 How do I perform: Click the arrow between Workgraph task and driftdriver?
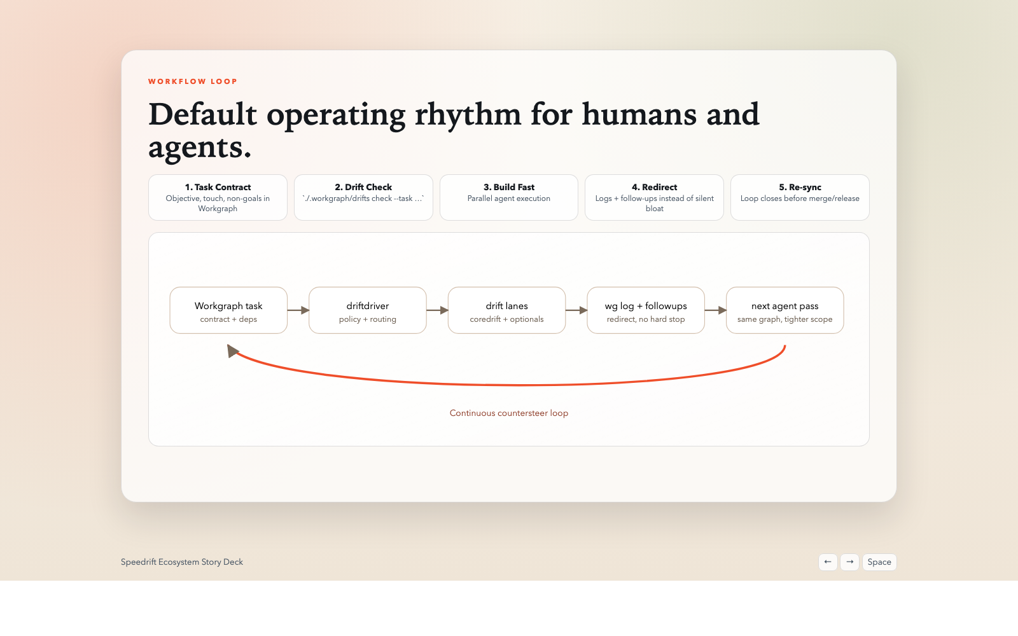point(298,310)
